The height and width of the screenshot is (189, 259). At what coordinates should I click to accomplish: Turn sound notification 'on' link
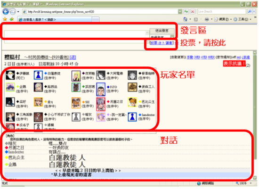pyautogui.click(x=238, y=57)
